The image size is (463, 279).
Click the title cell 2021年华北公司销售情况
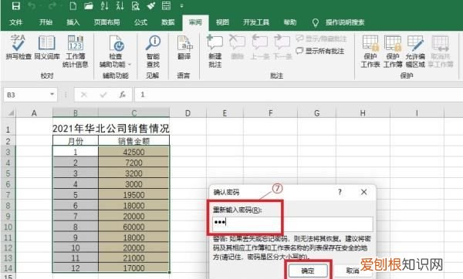[x=110, y=129]
